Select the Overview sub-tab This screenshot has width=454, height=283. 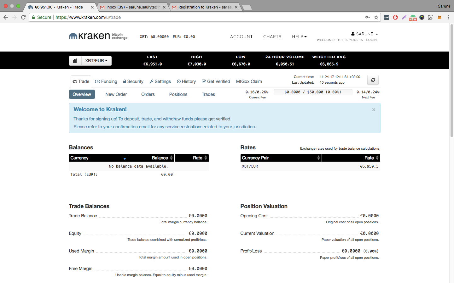(x=82, y=94)
